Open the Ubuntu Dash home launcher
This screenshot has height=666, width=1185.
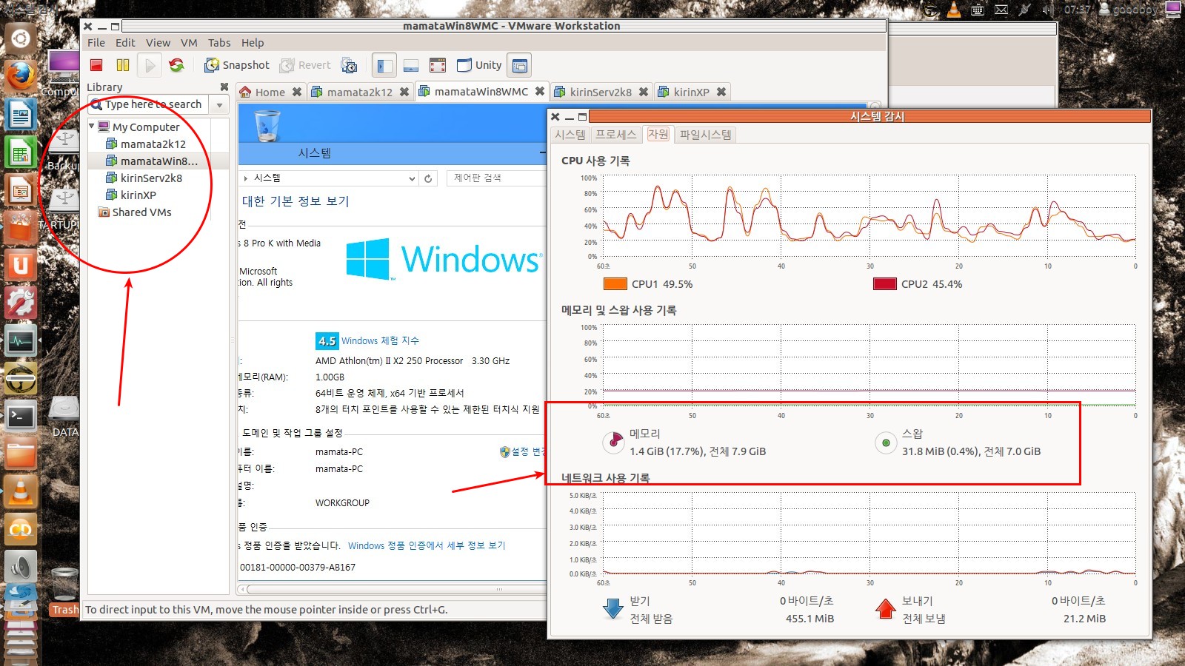point(20,37)
